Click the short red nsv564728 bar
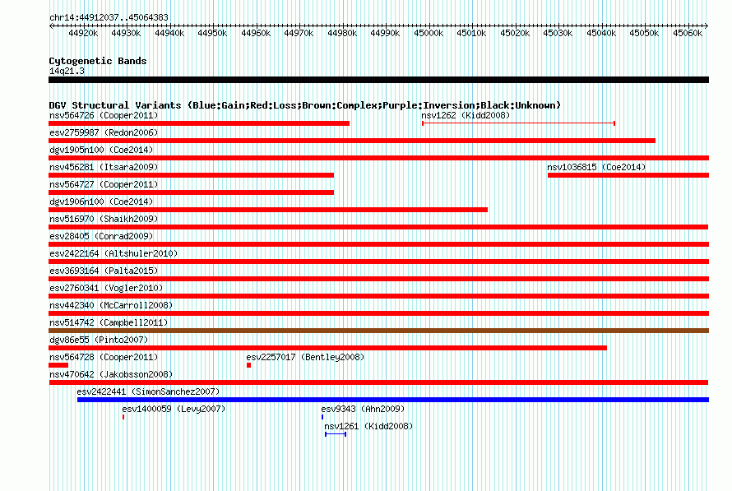The width and height of the screenshot is (732, 491). pyautogui.click(x=58, y=365)
